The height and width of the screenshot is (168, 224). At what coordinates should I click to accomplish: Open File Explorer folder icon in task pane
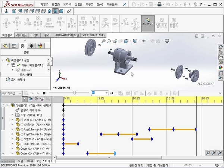[221, 57]
